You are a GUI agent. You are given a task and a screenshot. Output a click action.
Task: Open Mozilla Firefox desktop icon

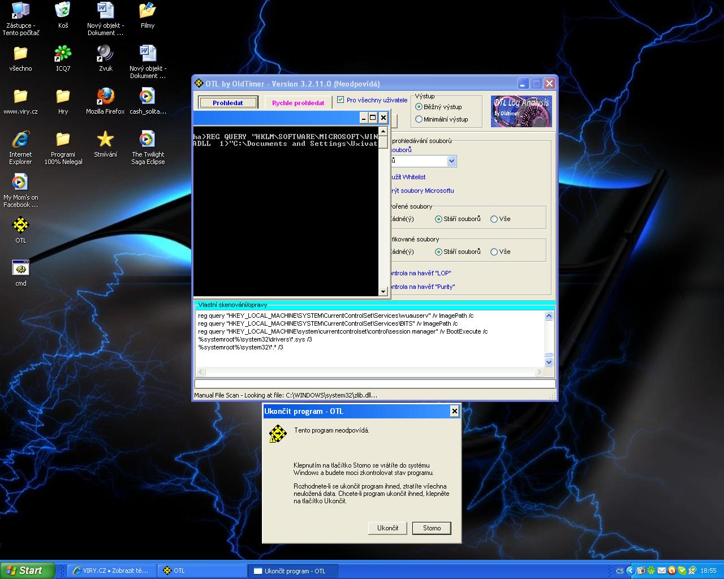pos(105,97)
